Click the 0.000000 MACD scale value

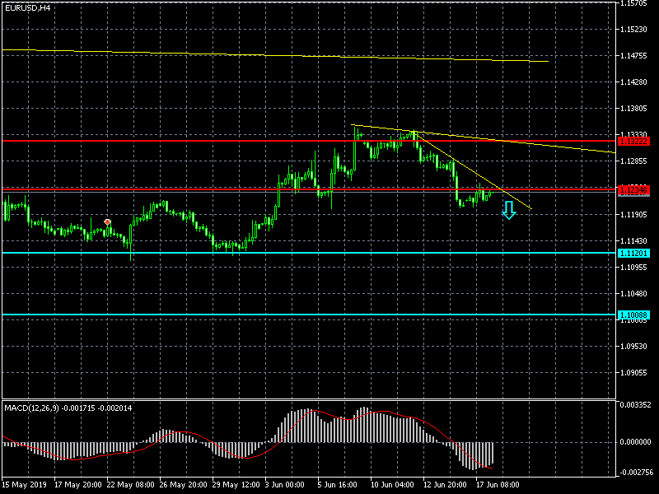click(635, 442)
